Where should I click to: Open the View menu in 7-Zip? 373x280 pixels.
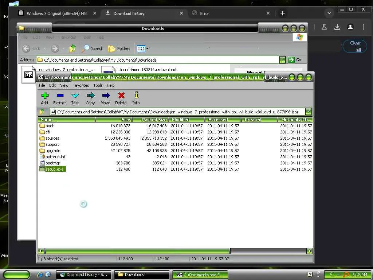click(64, 85)
